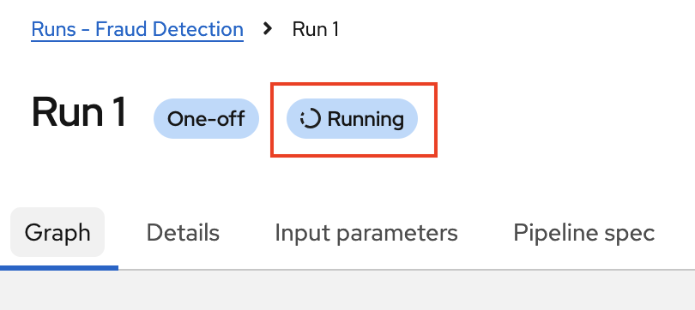
Task: Show the Input parameters tab
Action: tap(366, 233)
